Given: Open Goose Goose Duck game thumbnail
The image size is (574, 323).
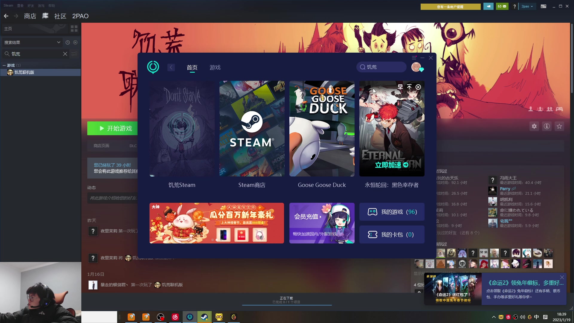Looking at the screenshot, I should (x=322, y=129).
